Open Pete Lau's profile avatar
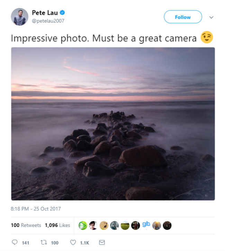Screen dimensions: 225x251 [19, 17]
